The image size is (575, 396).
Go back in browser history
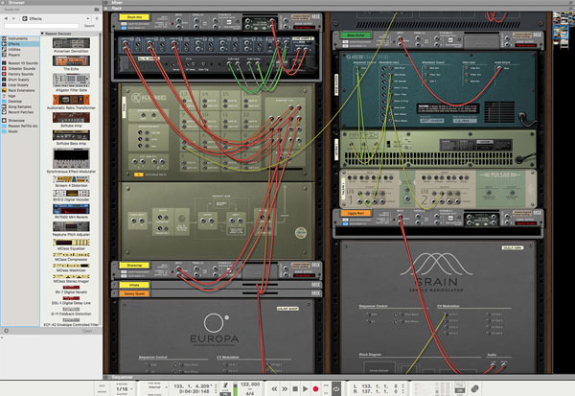click(6, 18)
